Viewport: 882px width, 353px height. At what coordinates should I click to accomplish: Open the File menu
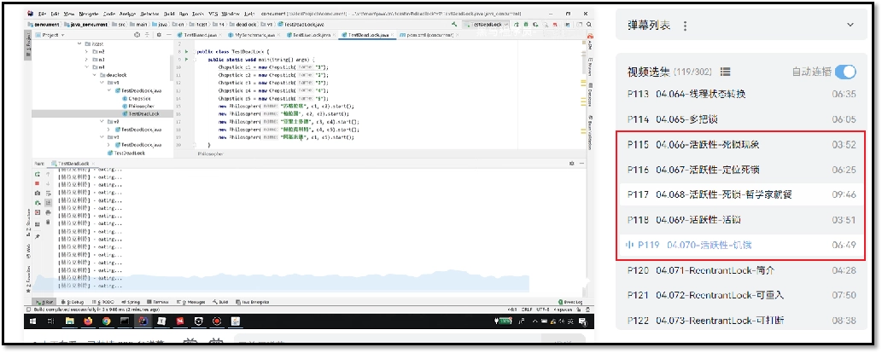[42, 13]
